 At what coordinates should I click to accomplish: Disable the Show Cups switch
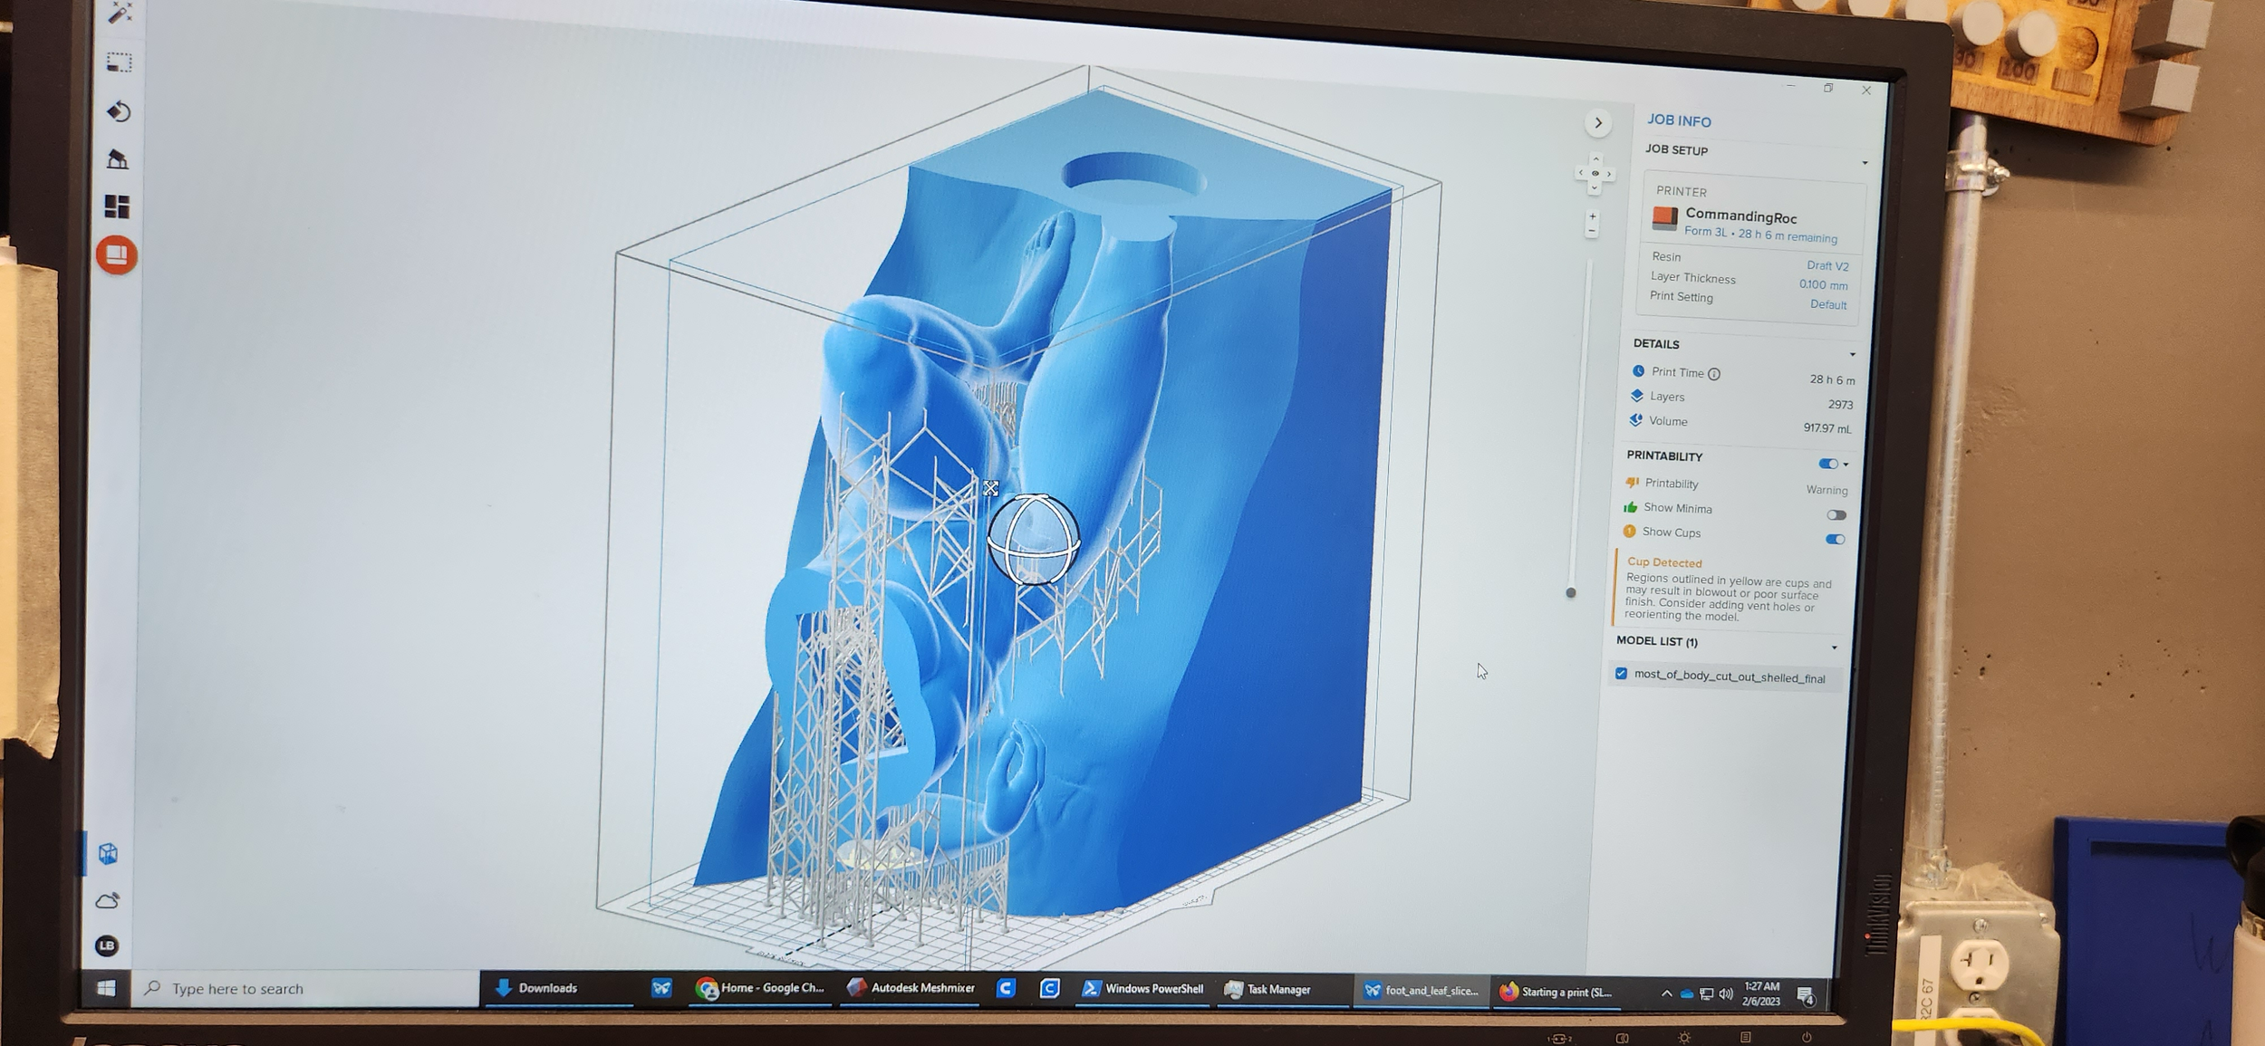pos(1835,540)
